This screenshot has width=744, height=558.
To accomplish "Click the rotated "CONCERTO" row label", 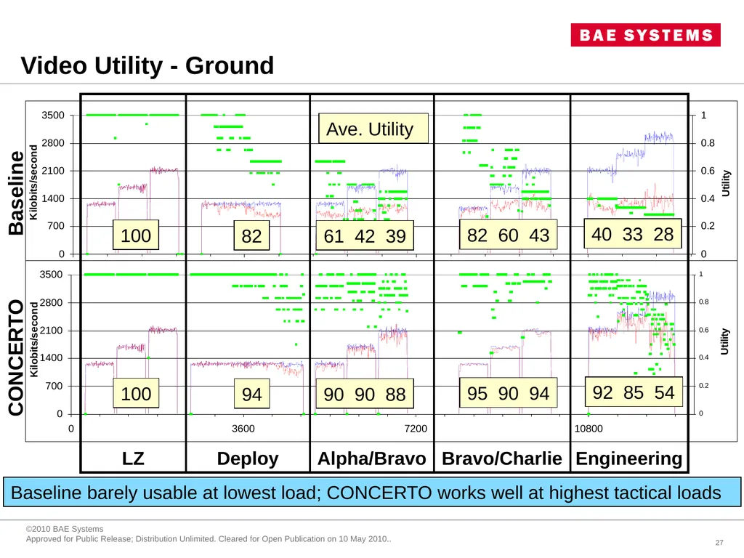I will [16, 357].
